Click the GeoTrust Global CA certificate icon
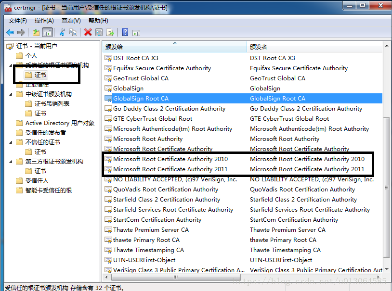The width and height of the screenshot is (392, 291). pyautogui.click(x=108, y=78)
